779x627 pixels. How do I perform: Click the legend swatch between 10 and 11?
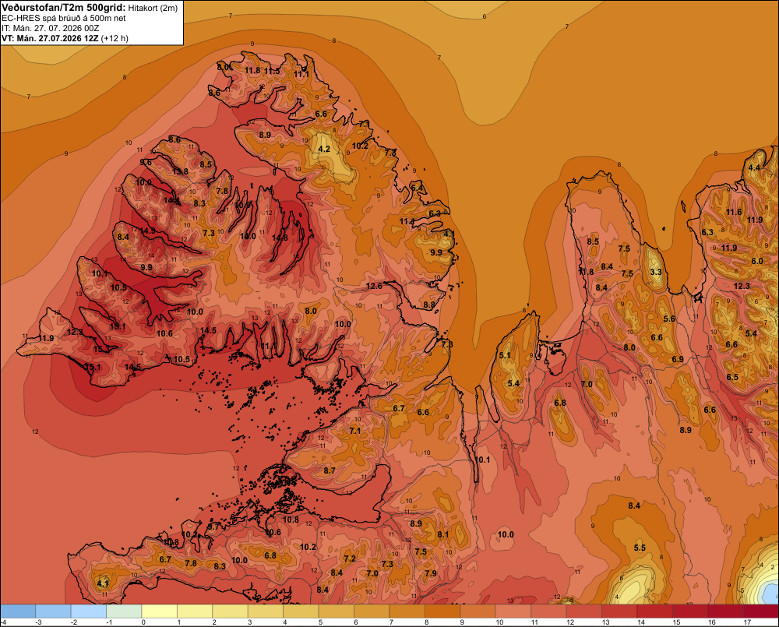(x=513, y=611)
